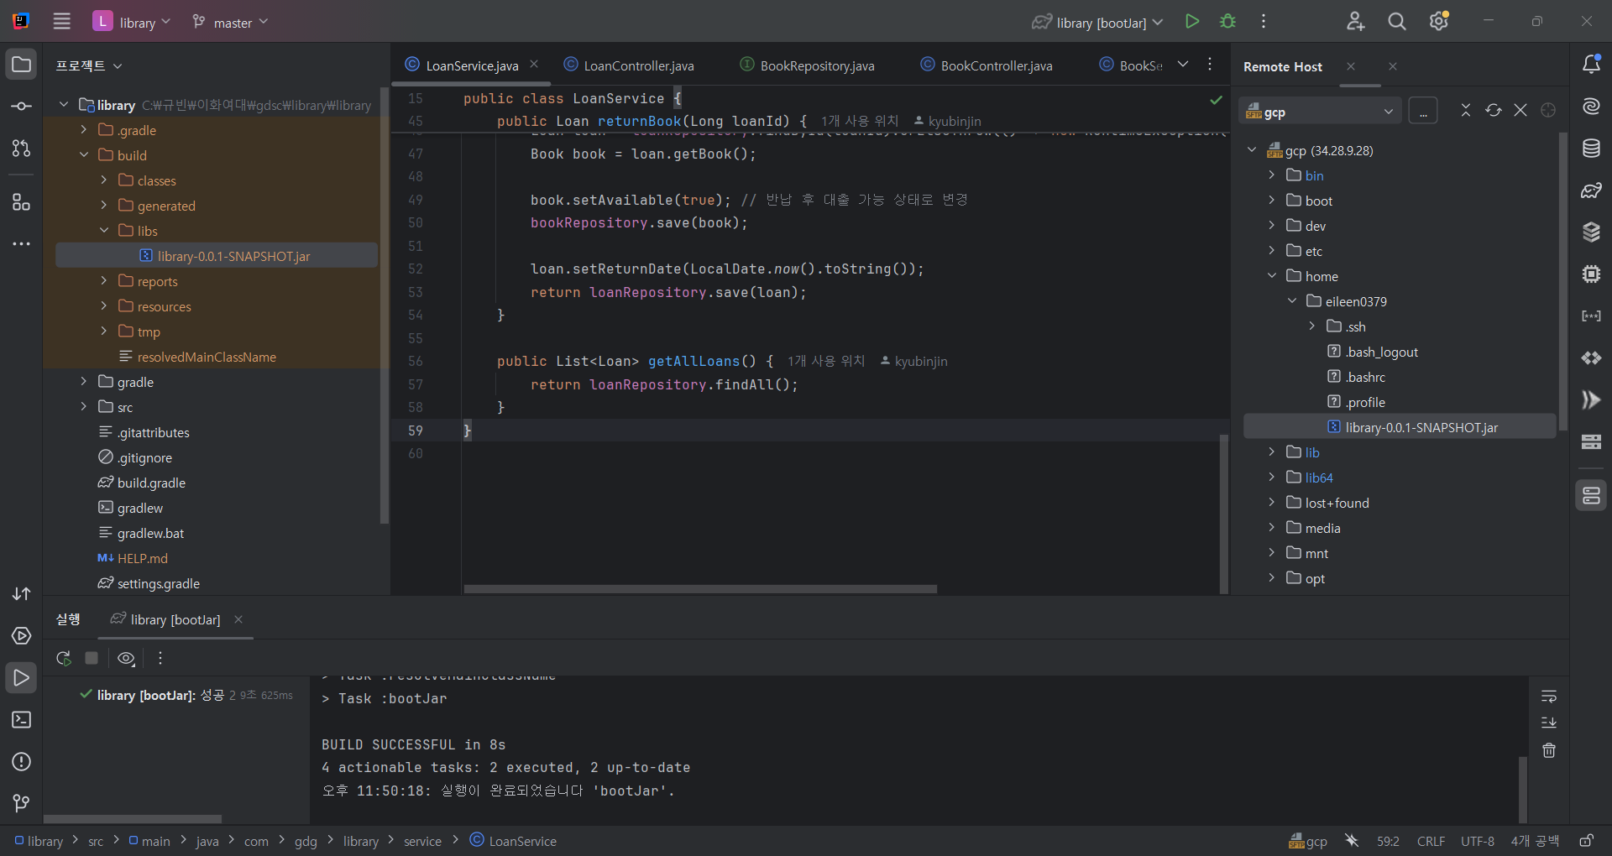The image size is (1612, 856).
Task: Click the remote server browse ellipsis button
Action: click(x=1423, y=111)
